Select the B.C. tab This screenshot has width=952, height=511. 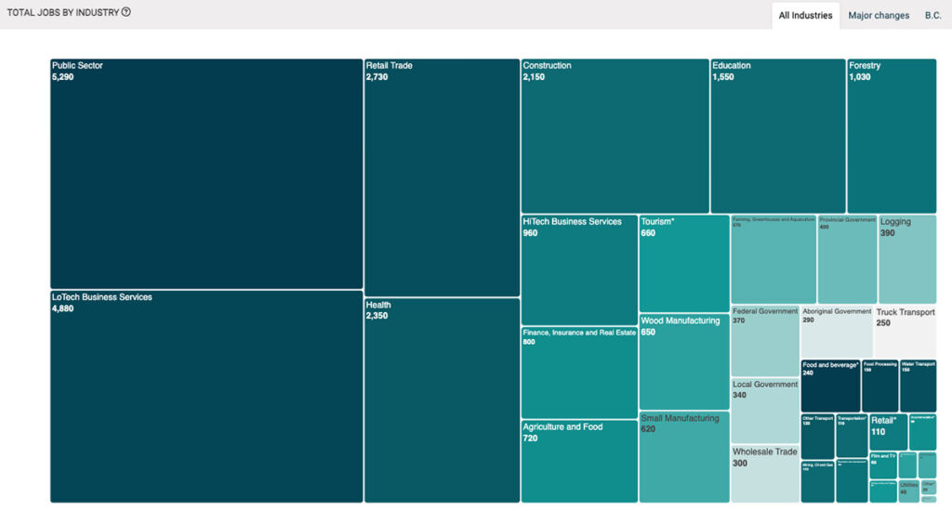click(933, 15)
